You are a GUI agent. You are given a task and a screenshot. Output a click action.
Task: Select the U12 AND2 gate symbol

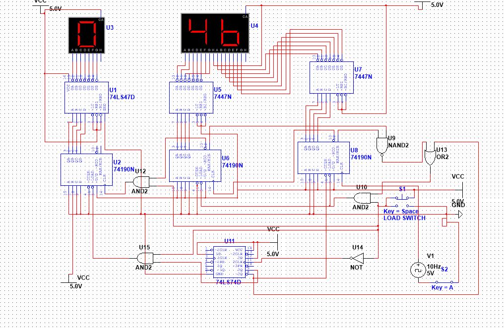point(142,182)
